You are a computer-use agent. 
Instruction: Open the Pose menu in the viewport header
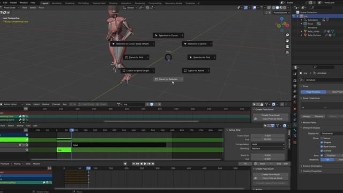click(x=41, y=8)
